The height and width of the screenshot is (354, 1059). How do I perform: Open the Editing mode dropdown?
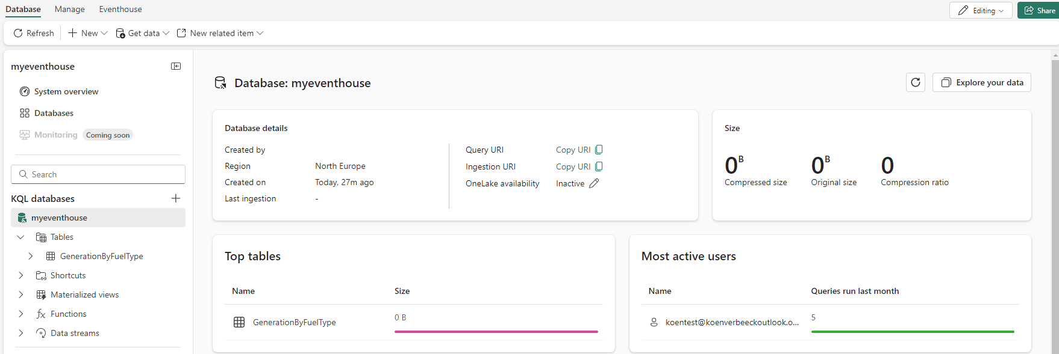point(981,10)
